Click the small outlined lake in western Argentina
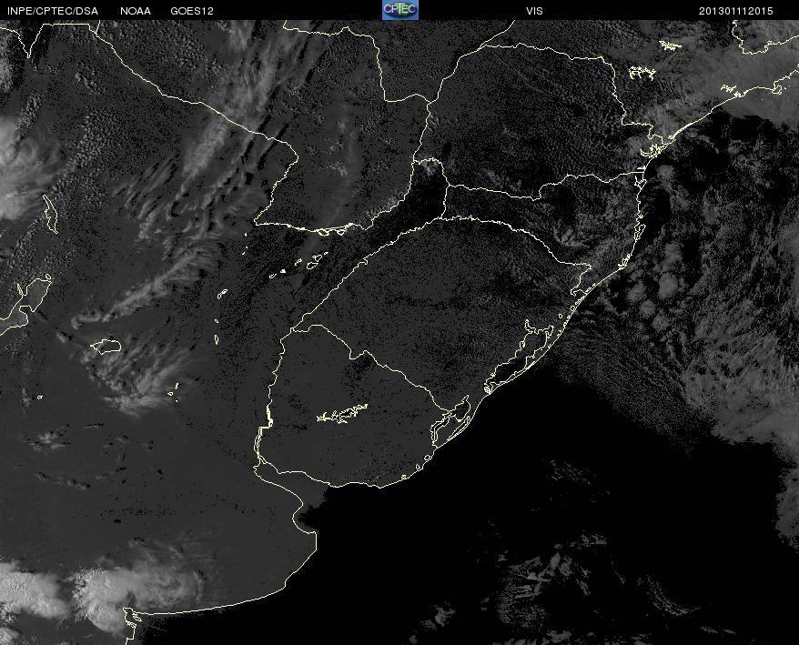 pyautogui.click(x=106, y=346)
